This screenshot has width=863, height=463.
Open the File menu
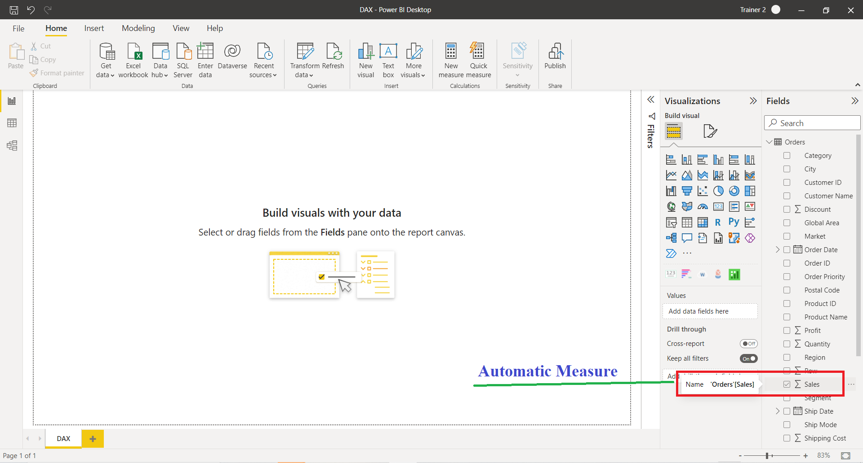click(18, 28)
